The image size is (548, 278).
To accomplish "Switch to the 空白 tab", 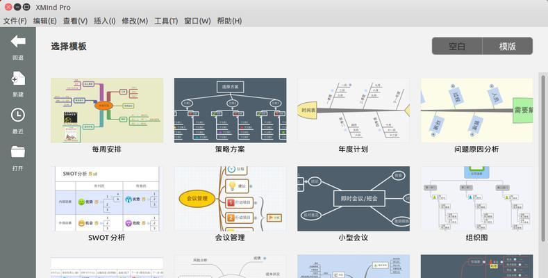I will click(457, 46).
